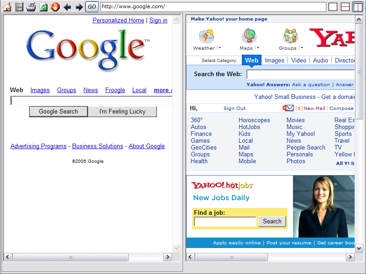Click Post your resume link
The width and height of the screenshot is (366, 274).
[x=289, y=243]
